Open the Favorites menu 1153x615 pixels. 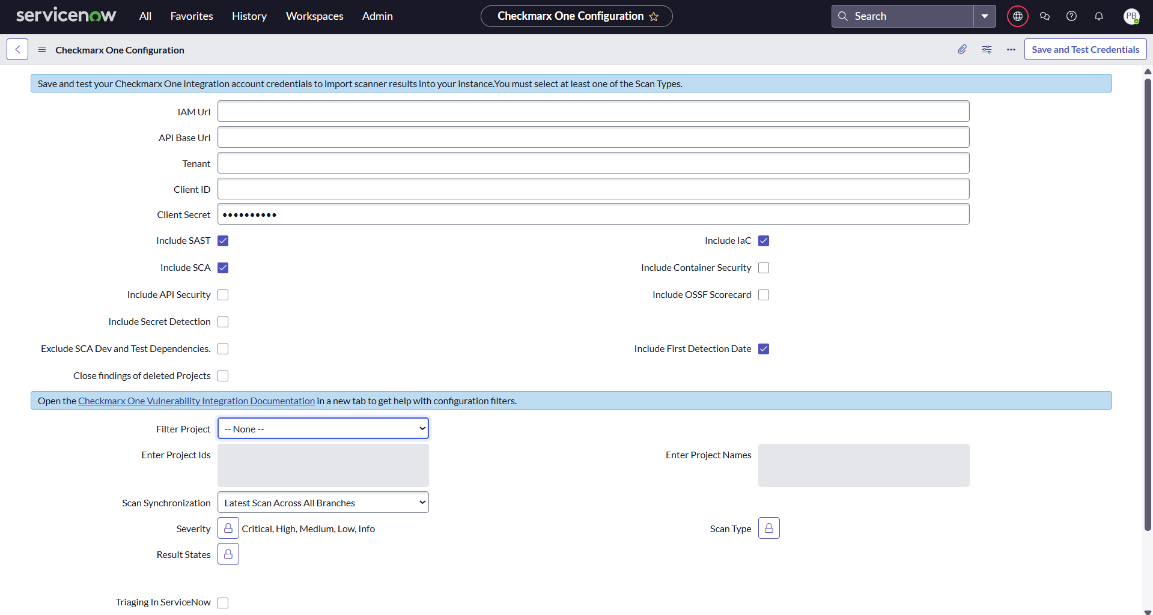[192, 16]
